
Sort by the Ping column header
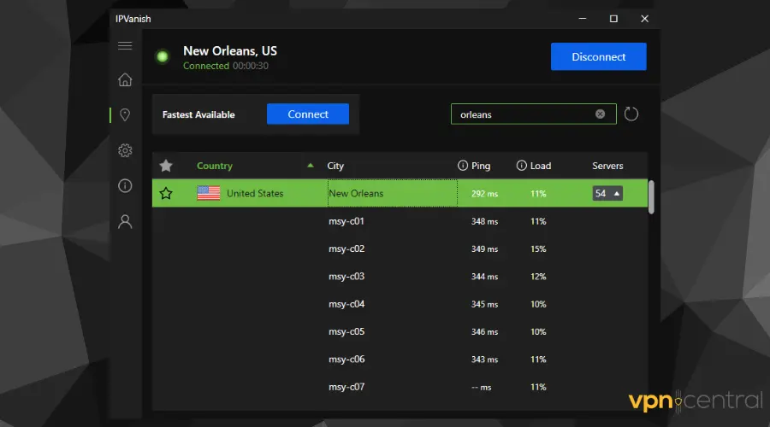tap(481, 166)
